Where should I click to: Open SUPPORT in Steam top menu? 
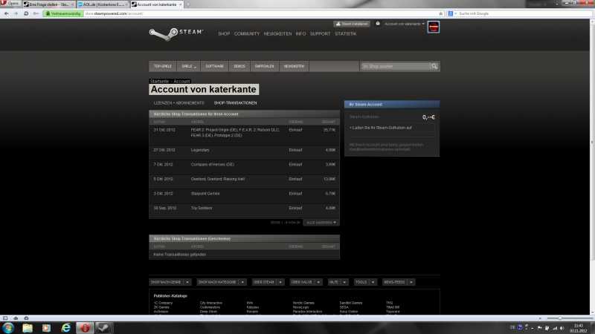point(321,33)
